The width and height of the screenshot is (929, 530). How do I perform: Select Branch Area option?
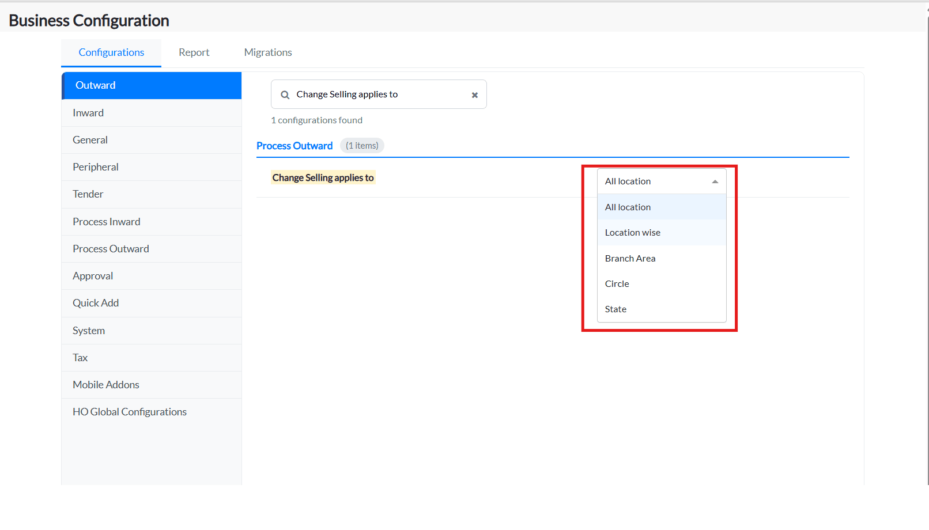point(630,259)
